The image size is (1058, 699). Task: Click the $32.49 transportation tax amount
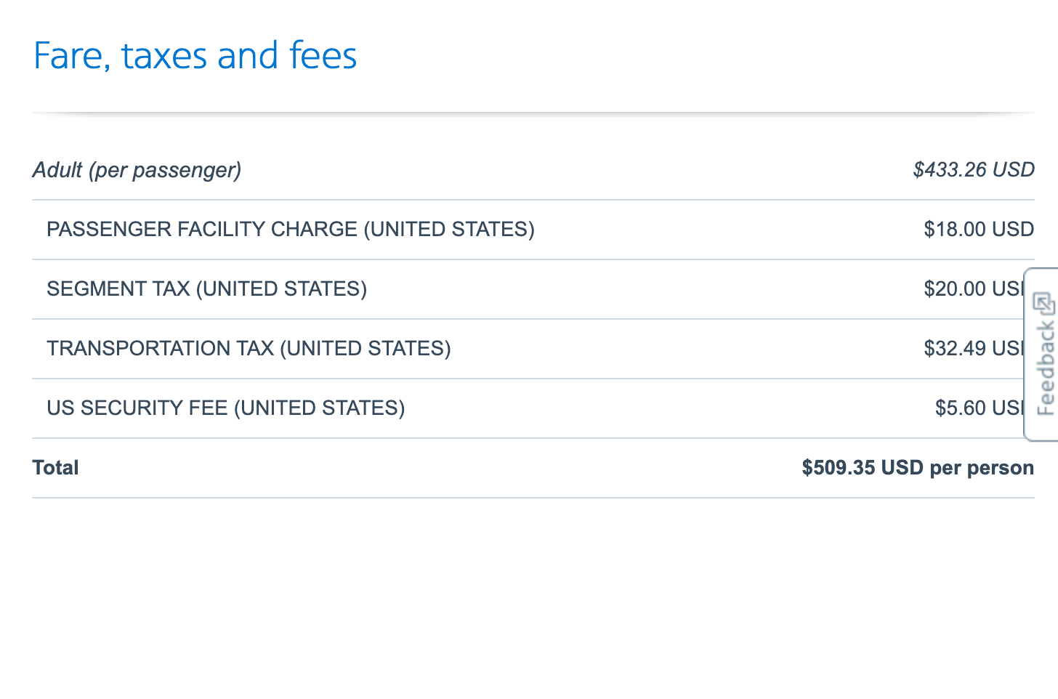(972, 349)
